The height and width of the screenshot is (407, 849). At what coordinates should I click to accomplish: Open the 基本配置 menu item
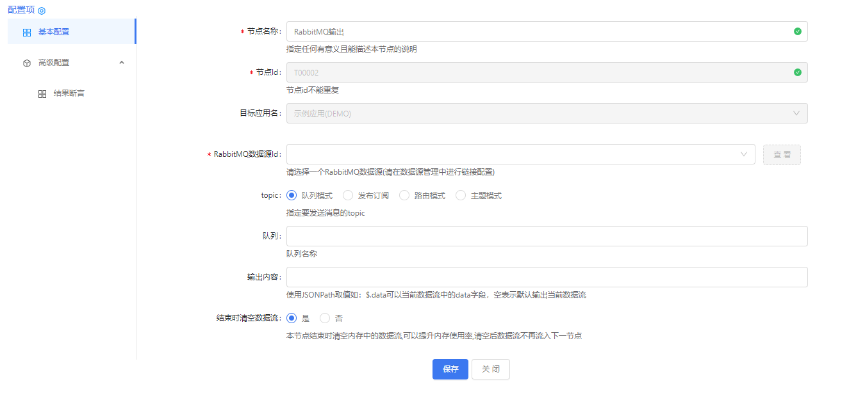pyautogui.click(x=54, y=32)
